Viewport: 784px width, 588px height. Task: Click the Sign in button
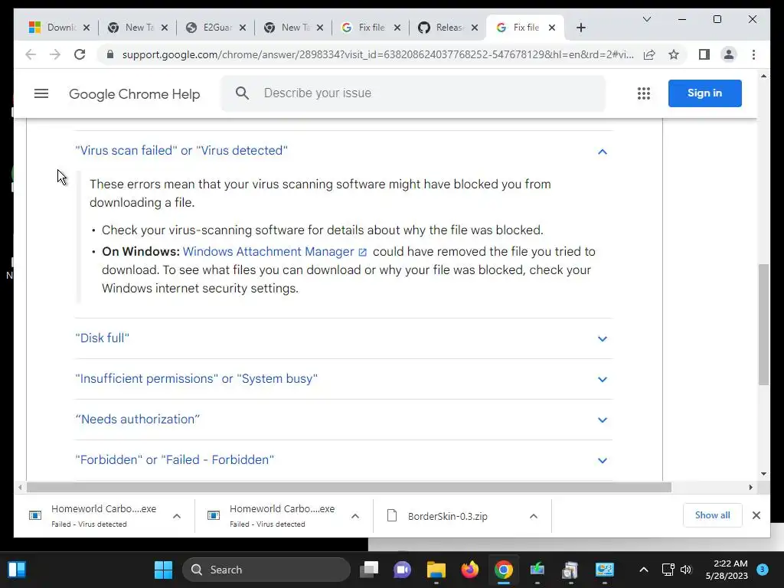coord(704,93)
